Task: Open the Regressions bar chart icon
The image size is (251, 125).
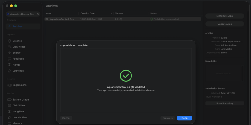Action: (x=9, y=85)
